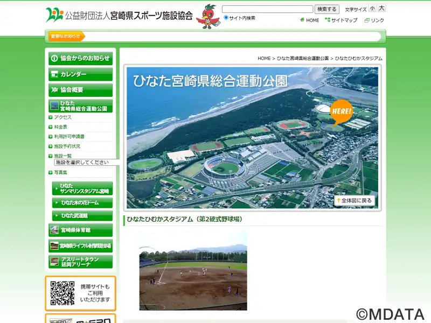Screen dimensions: 431x323
Task: Click the arrow bullet beside 写真集
Action: pyautogui.click(x=50, y=172)
